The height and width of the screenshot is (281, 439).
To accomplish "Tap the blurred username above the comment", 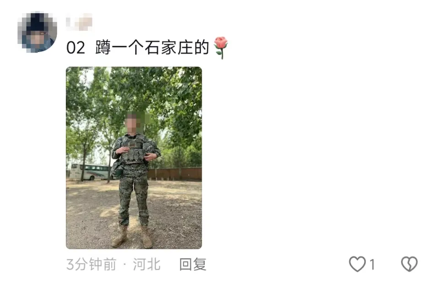I will pos(79,22).
